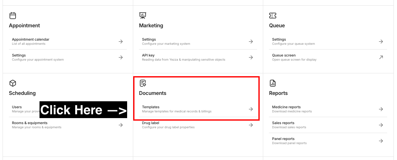Screen dimensions: 397x160
Task: Click the Queue section heading
Action: coord(277,26)
